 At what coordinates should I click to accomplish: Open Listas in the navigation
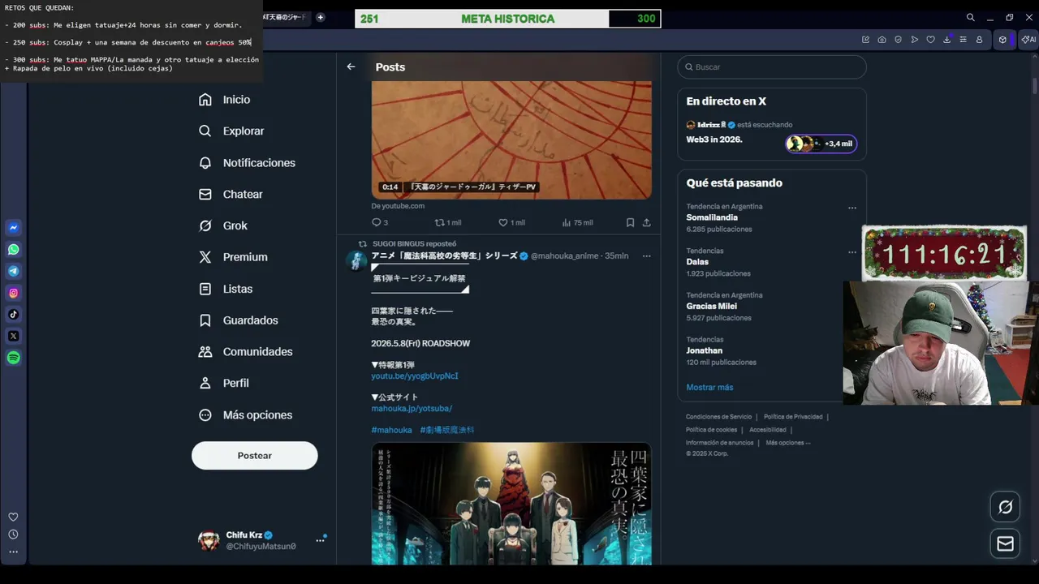pos(226,289)
